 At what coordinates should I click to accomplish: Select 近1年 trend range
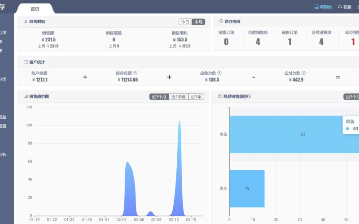coord(196,97)
